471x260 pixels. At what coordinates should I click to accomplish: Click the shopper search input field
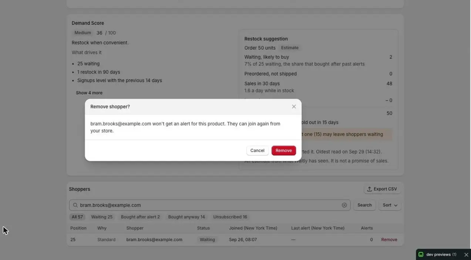coord(210,205)
